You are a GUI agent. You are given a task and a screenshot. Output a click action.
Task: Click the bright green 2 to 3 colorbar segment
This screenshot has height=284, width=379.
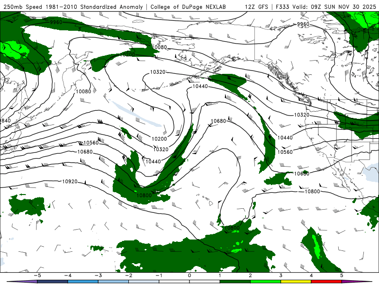pos(266,282)
